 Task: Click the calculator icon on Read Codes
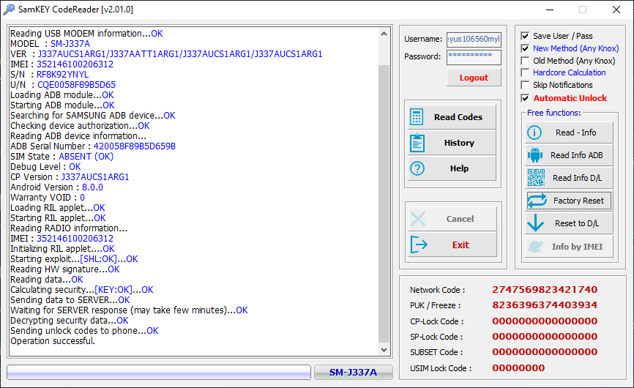coord(417,117)
